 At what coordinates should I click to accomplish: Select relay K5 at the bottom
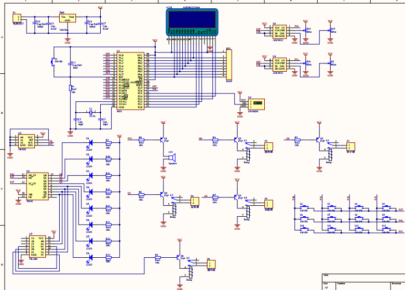(191, 273)
